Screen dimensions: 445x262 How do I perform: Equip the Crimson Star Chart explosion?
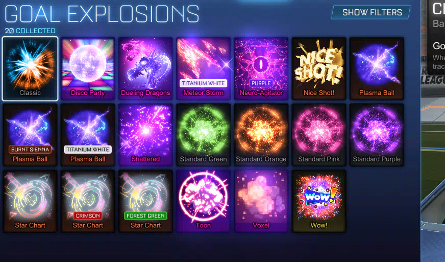(88, 201)
